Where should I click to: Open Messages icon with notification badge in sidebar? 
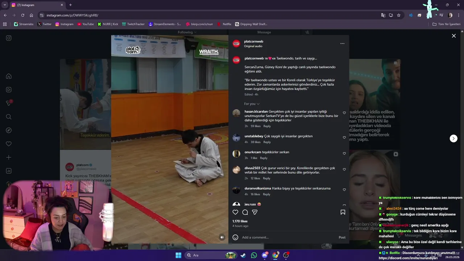pos(9,103)
